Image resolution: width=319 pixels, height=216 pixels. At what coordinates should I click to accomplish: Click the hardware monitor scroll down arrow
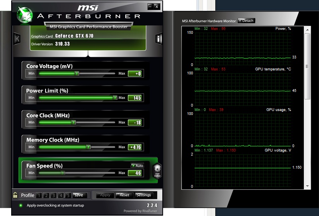[307, 186]
